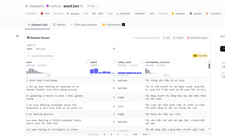Sort by the text column arrows
The image size is (225, 137).
point(87,62)
